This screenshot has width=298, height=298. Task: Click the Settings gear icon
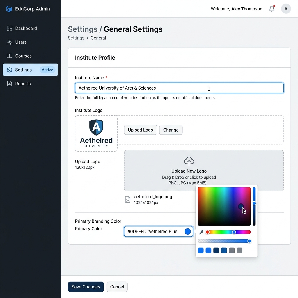coord(9,70)
